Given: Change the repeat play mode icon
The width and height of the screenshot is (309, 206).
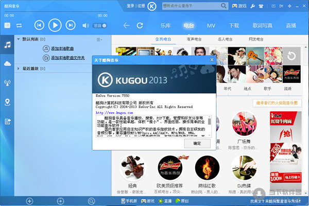Looking at the screenshot, I should [x=19, y=25].
